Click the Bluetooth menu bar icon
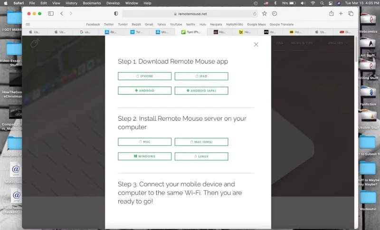The width and height of the screenshot is (380, 230). point(275,3)
